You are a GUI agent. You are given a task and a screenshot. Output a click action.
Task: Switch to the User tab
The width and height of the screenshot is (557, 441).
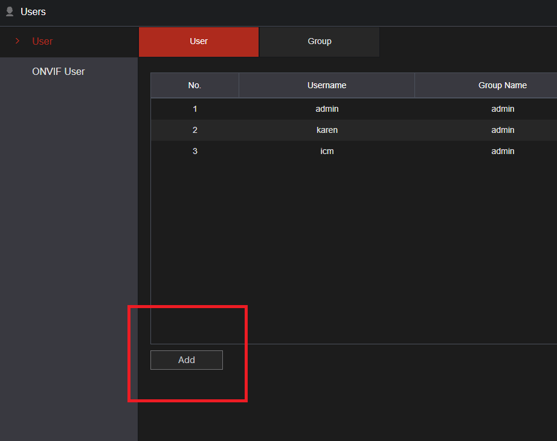198,41
